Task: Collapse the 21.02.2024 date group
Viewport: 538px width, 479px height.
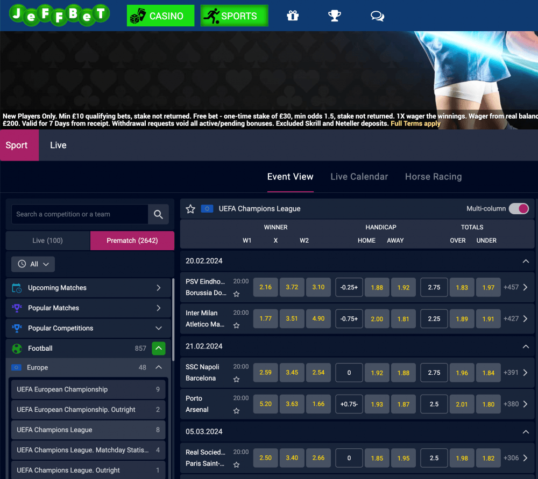Action: 526,346
